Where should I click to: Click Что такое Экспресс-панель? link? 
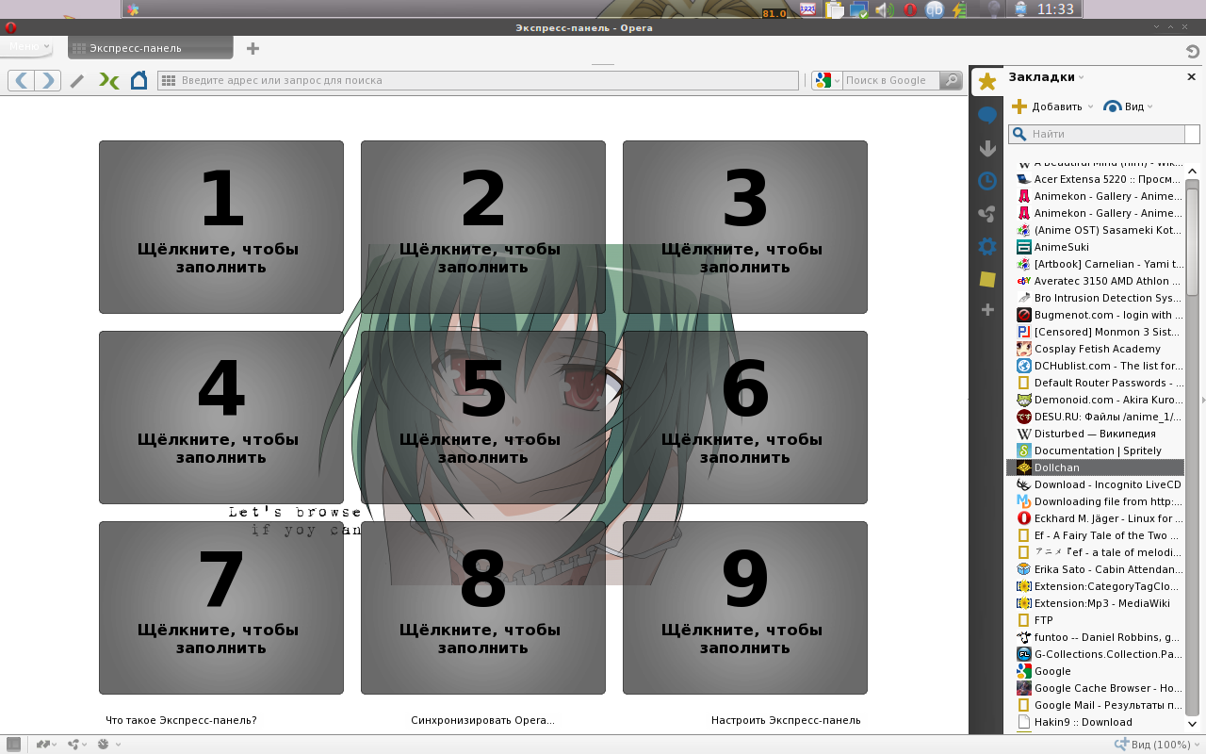(x=181, y=720)
